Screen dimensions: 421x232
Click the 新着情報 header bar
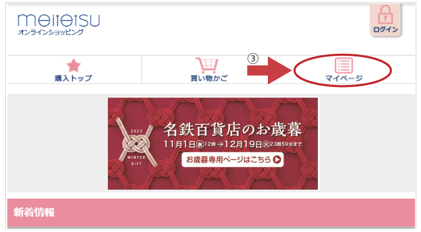211,212
